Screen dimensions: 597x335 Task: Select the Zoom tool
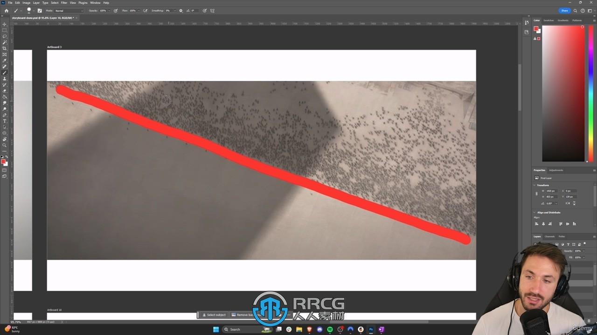(5, 145)
